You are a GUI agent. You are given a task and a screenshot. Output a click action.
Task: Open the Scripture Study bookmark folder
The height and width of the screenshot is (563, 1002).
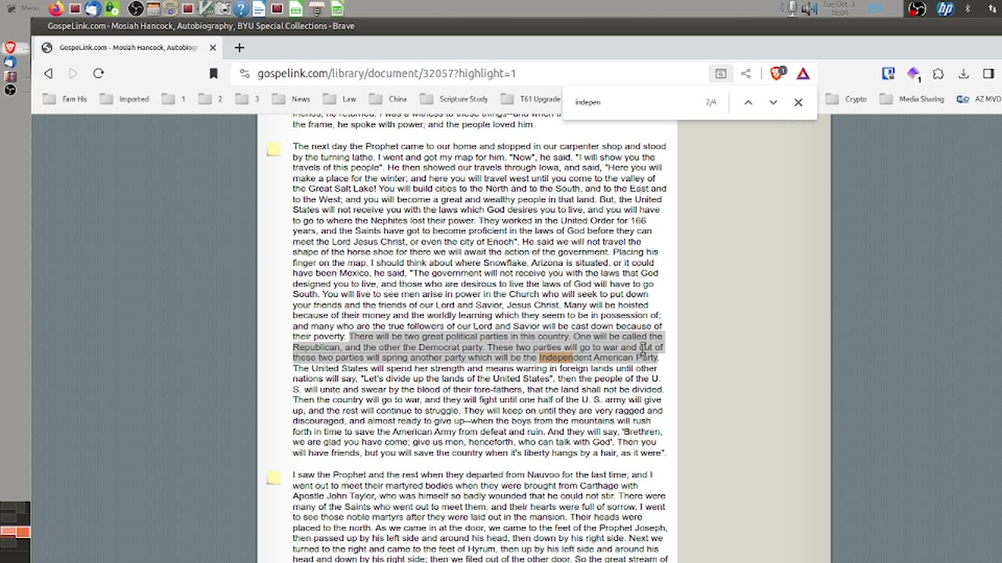coord(454,99)
